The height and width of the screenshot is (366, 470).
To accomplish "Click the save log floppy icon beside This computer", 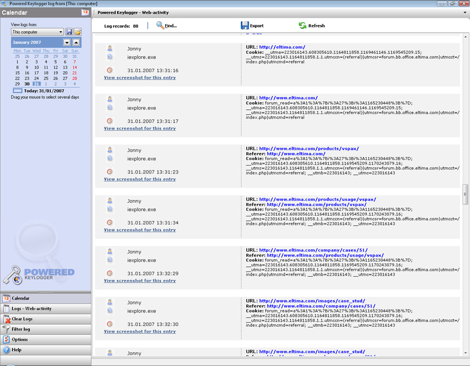I will [69, 32].
